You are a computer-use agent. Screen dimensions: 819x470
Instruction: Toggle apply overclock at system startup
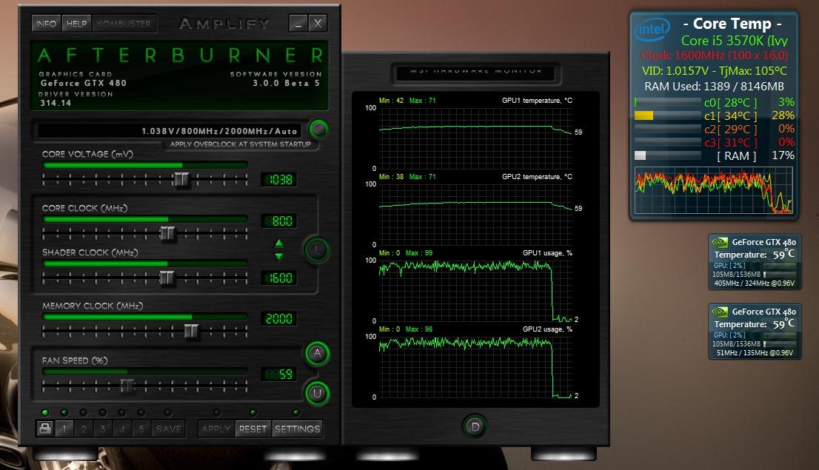(318, 129)
